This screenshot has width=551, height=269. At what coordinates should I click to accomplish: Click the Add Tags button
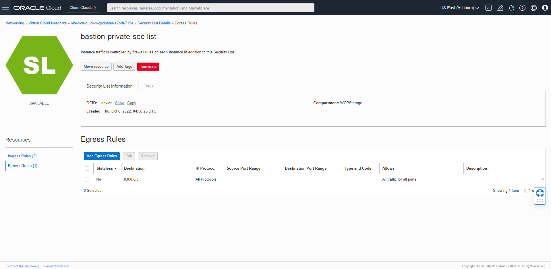point(124,67)
